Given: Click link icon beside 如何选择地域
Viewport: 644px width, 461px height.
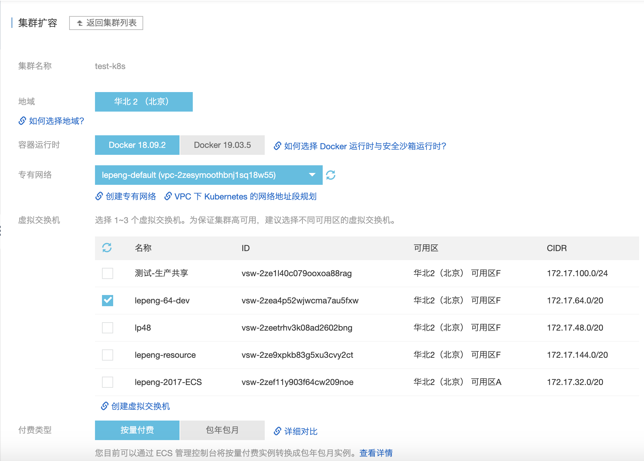Looking at the screenshot, I should tap(22, 121).
